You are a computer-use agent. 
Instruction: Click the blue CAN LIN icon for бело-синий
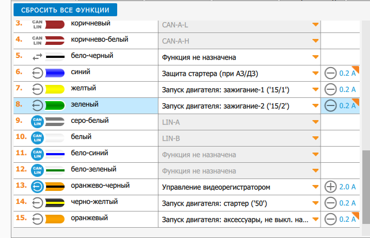click(x=37, y=154)
